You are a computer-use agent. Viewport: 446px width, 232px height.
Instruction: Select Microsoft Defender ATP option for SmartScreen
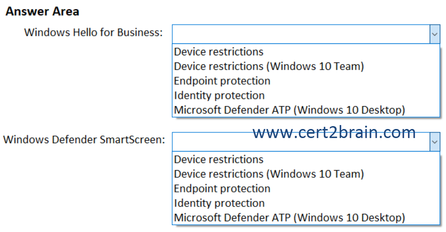click(289, 218)
